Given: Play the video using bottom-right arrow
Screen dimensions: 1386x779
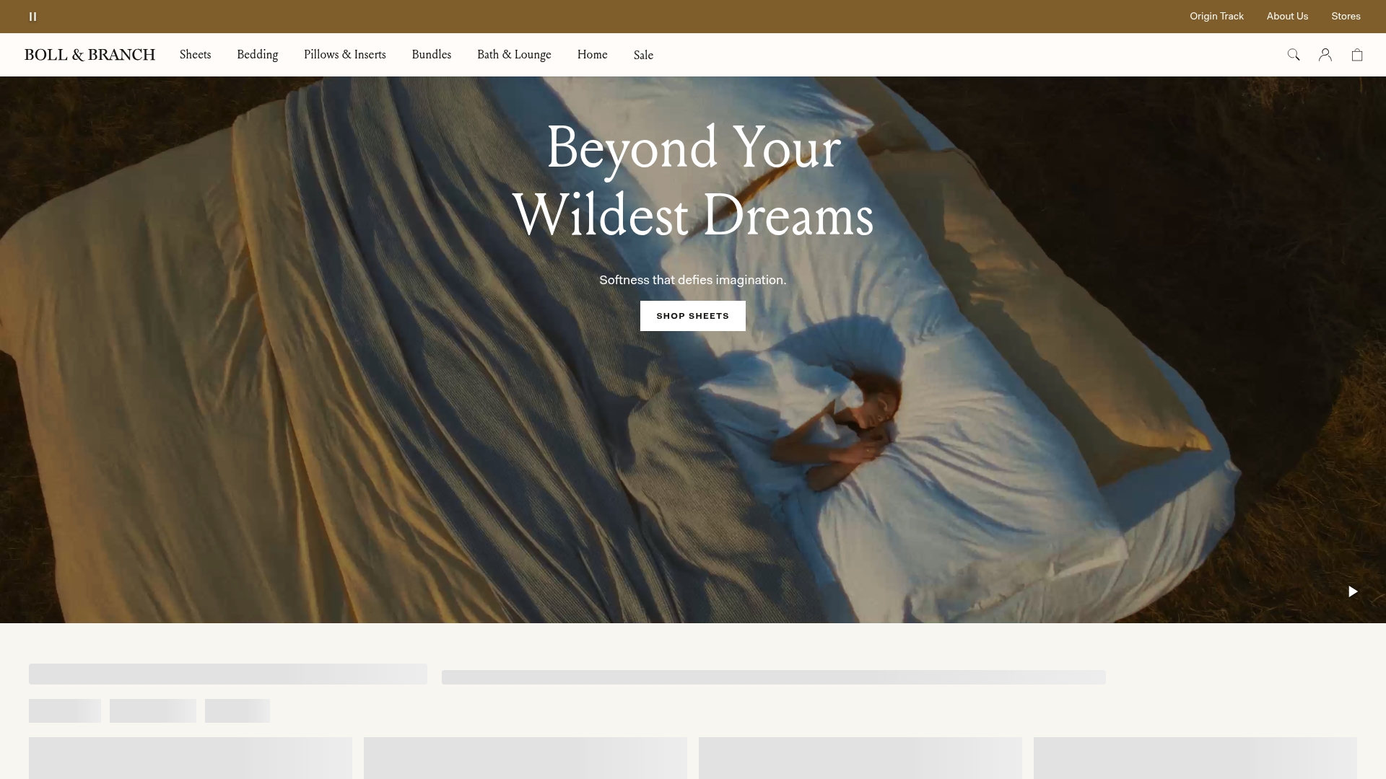Looking at the screenshot, I should (x=1353, y=591).
